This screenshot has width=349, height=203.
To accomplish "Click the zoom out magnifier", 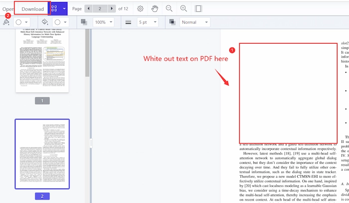I will coord(169,9).
